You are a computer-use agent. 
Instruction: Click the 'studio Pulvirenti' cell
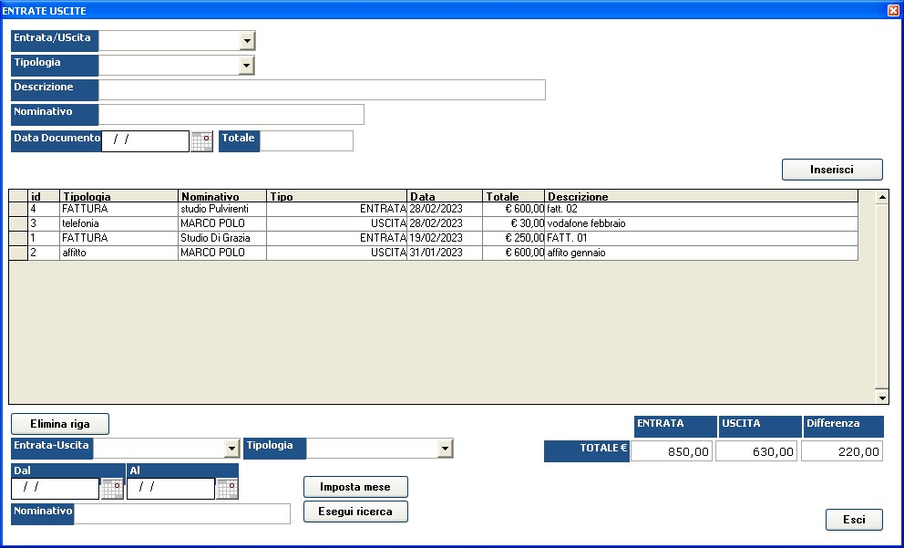click(x=222, y=210)
